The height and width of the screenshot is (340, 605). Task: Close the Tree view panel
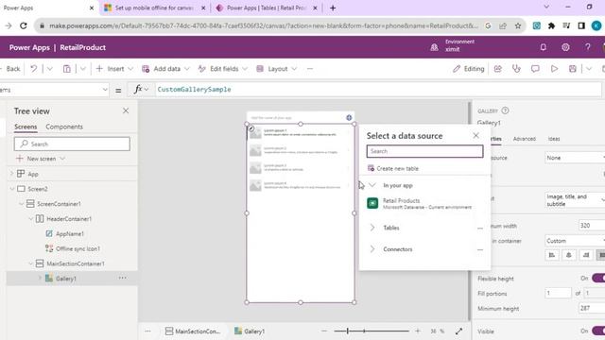click(126, 110)
